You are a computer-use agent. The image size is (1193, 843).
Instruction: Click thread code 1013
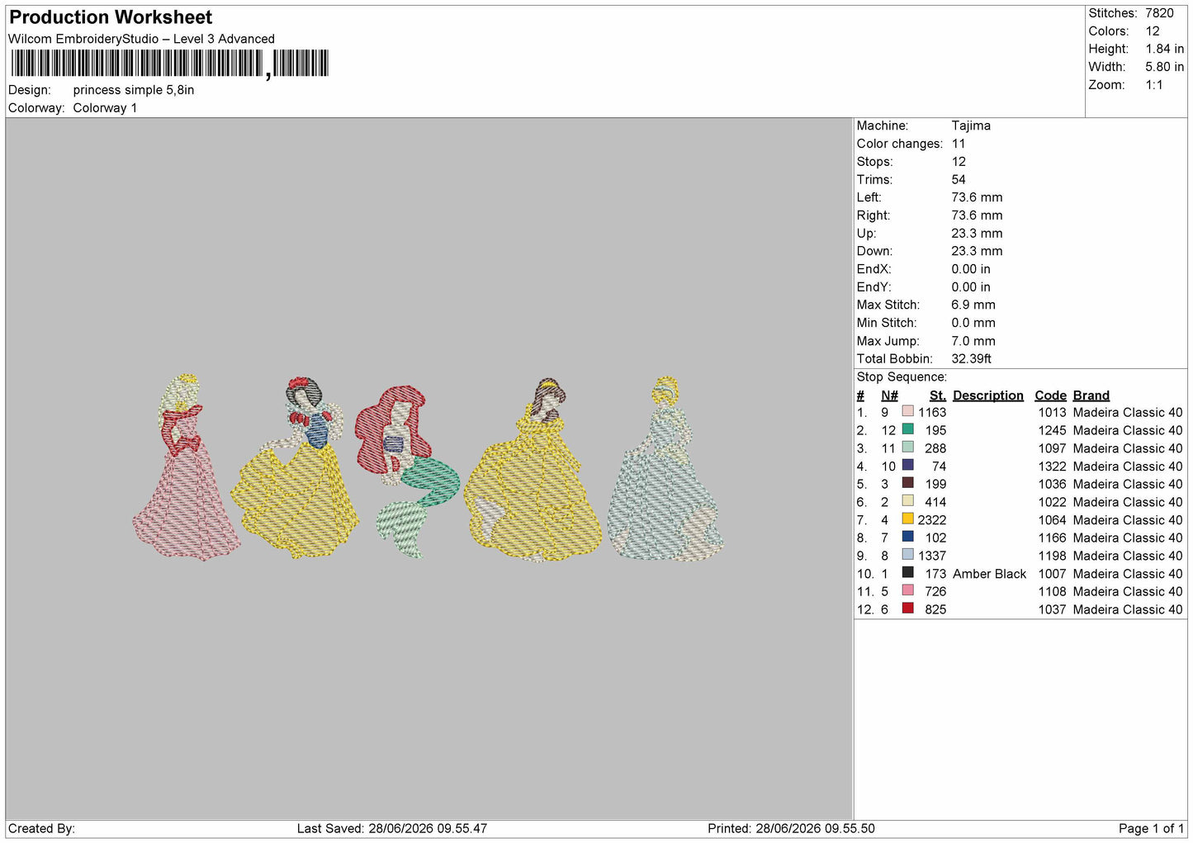(1052, 412)
